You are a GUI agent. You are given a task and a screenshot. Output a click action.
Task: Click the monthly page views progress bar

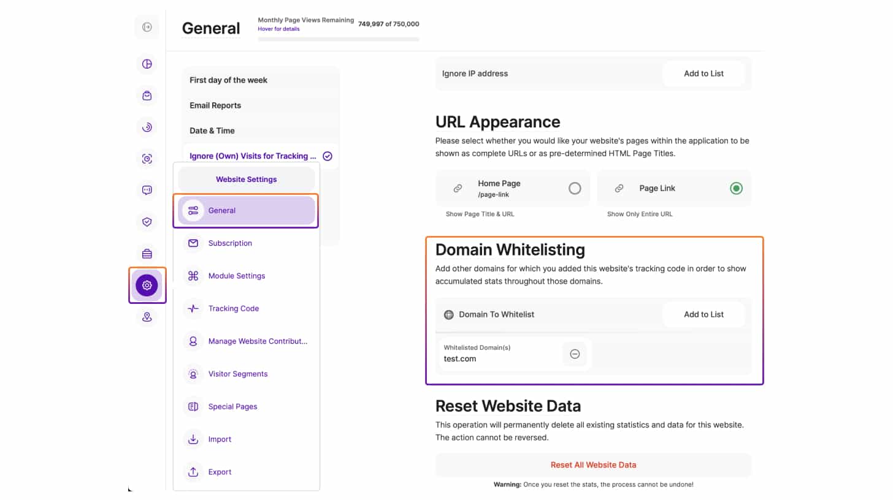[339, 39]
